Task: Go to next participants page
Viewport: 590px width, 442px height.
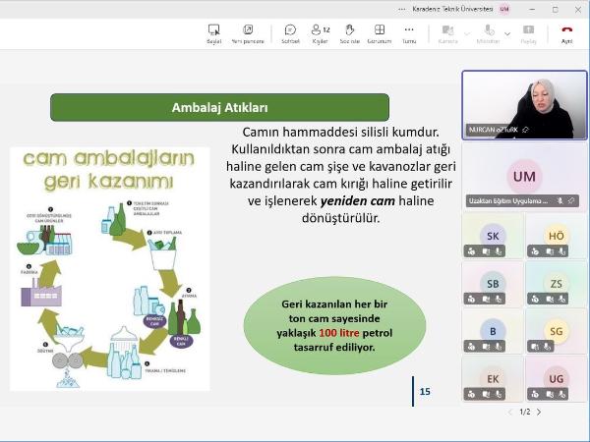Action: (539, 413)
